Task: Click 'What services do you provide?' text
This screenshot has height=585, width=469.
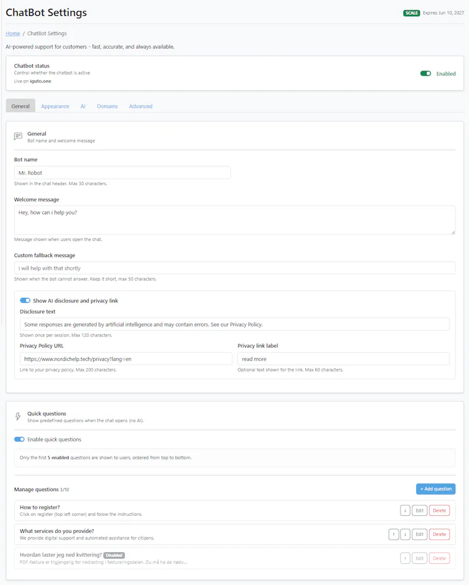Action: tap(57, 531)
